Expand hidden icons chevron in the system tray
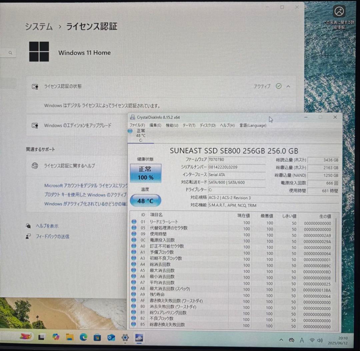Screen dimensions: 360x351 (x=282, y=340)
